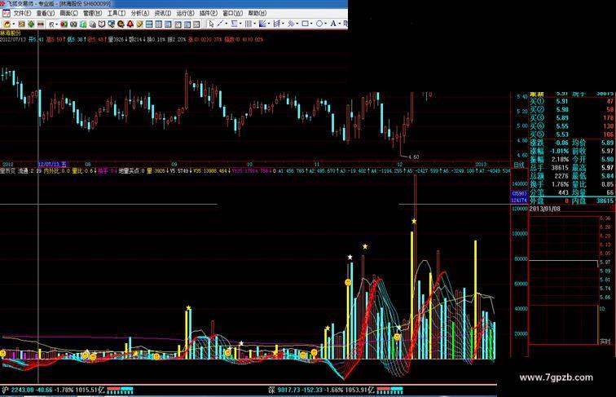
Task: Open the 画面(C) menu
Action: point(68,13)
